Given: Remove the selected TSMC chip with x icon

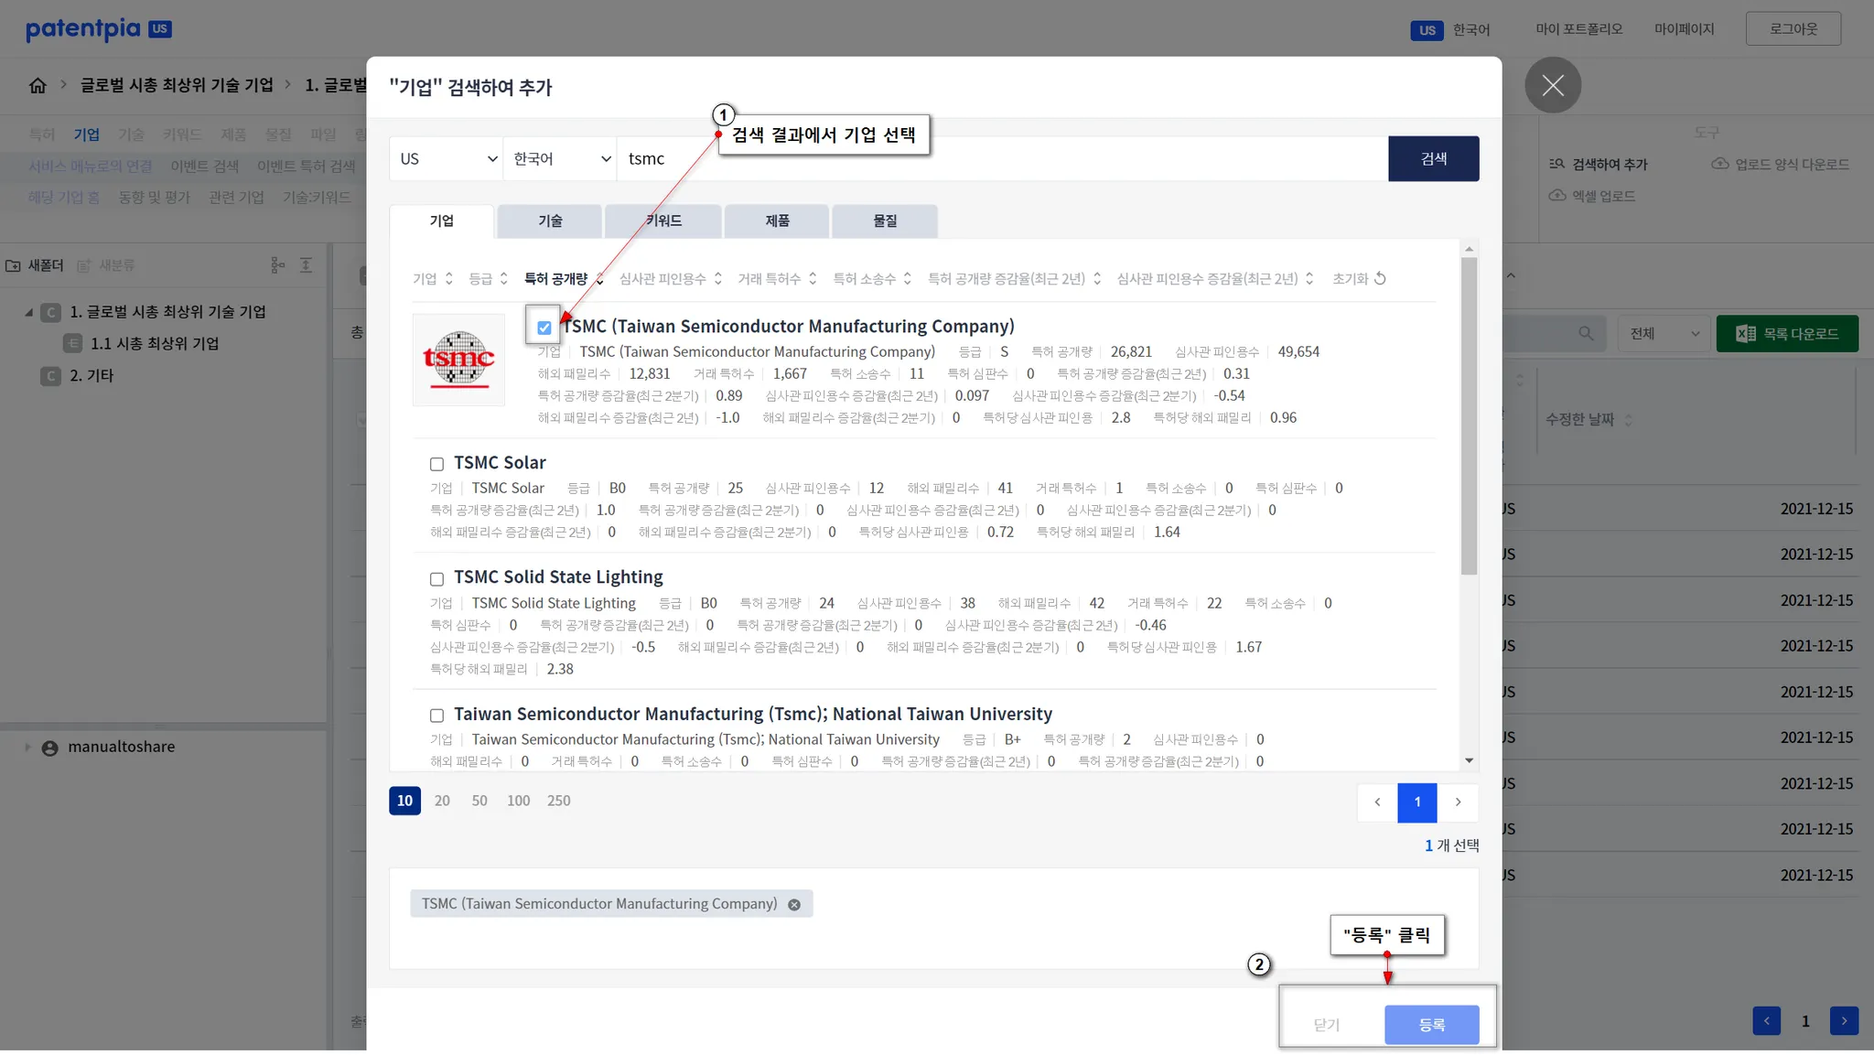Looking at the screenshot, I should click(x=794, y=905).
